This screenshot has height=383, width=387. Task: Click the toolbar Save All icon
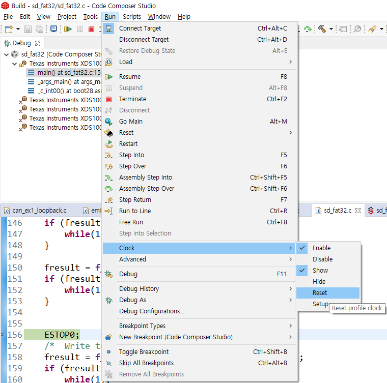point(40,29)
